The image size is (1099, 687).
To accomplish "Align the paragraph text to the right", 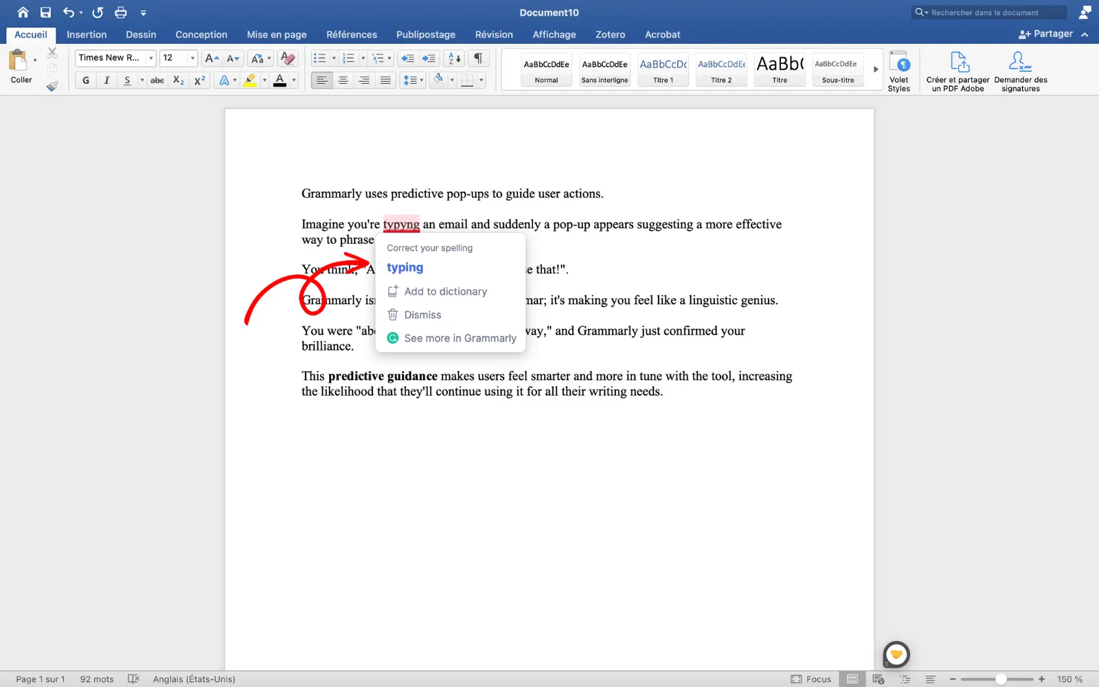I will click(x=364, y=80).
